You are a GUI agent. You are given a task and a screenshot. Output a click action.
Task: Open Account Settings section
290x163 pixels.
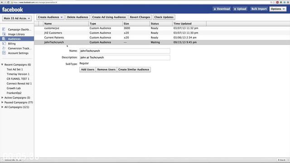click(18, 53)
